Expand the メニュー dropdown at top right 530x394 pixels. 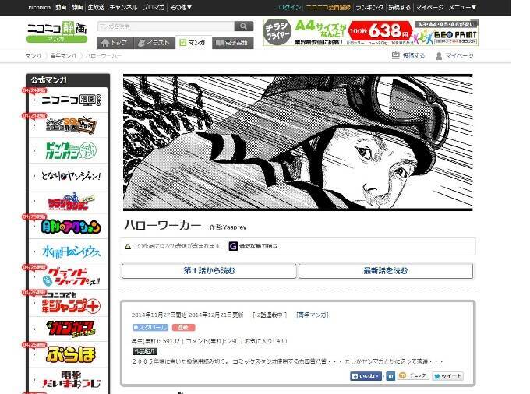coord(462,7)
